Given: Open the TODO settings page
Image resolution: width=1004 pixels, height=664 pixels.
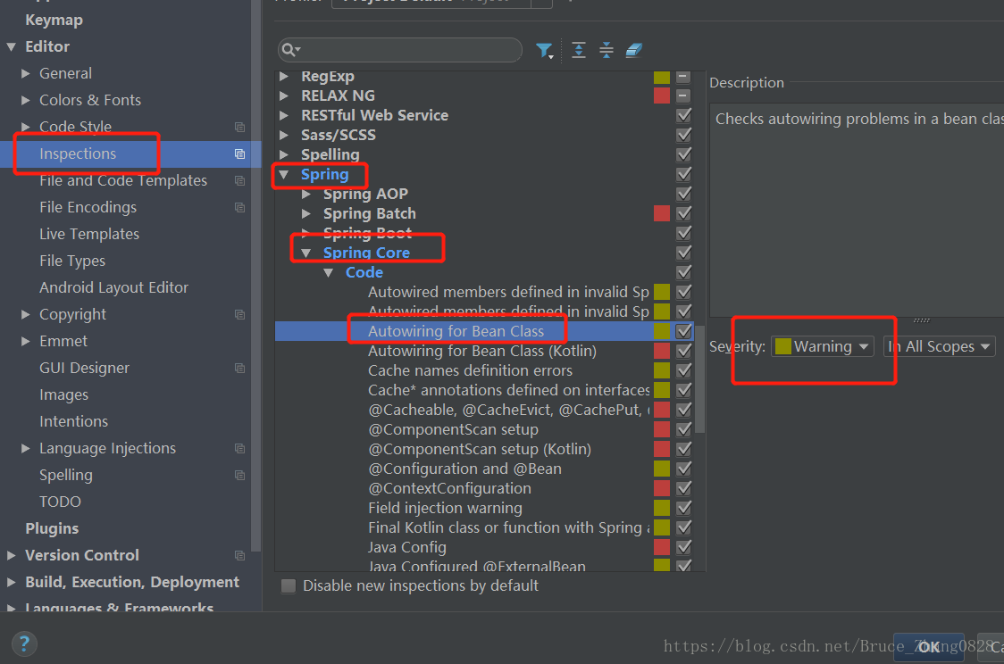Looking at the screenshot, I should [x=60, y=502].
